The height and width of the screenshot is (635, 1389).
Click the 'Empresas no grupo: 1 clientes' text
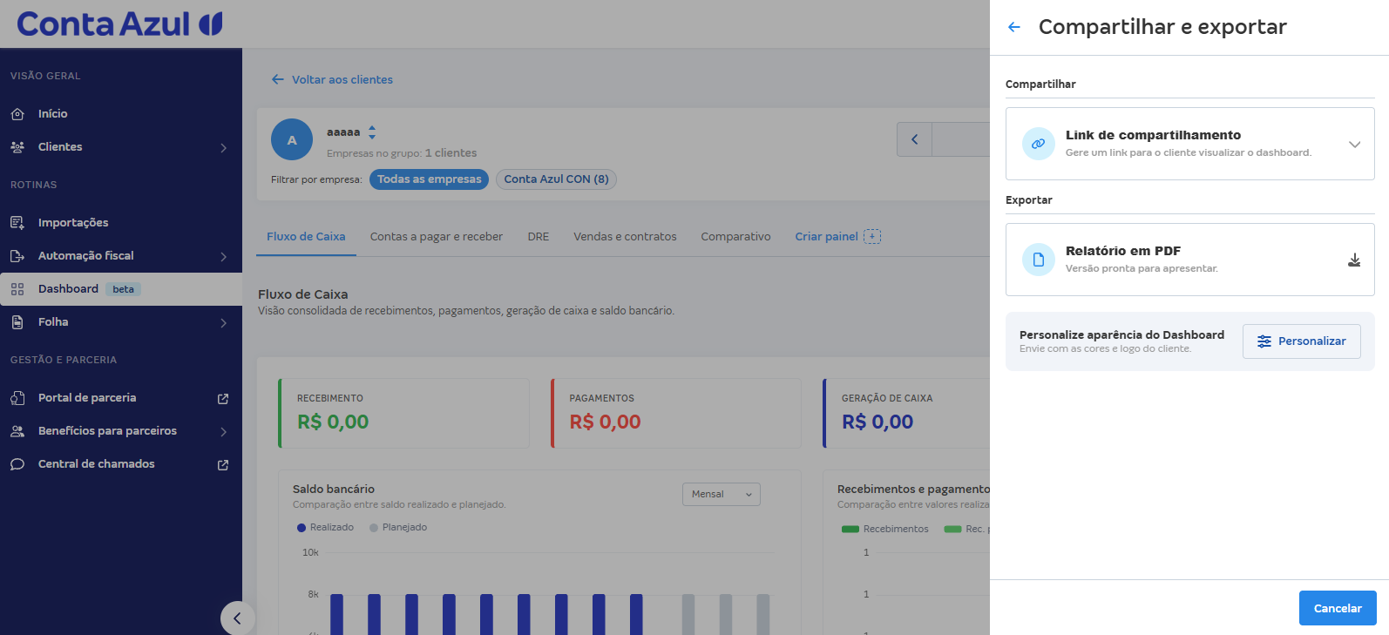point(402,153)
